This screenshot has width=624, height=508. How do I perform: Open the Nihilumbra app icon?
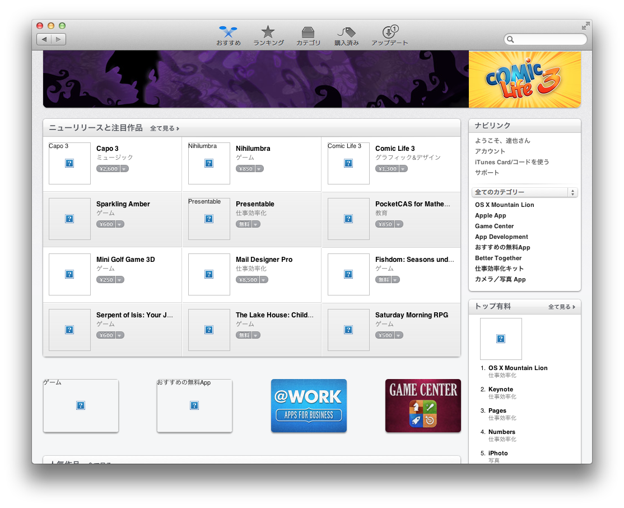(x=209, y=163)
